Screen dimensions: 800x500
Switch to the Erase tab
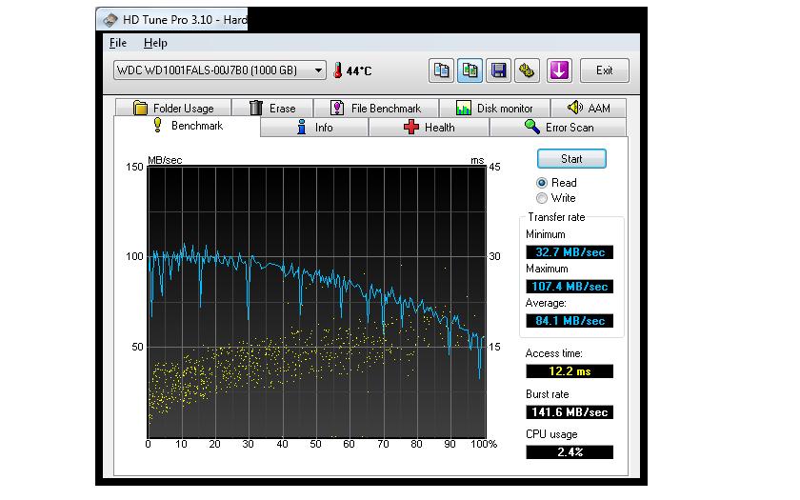pos(272,109)
